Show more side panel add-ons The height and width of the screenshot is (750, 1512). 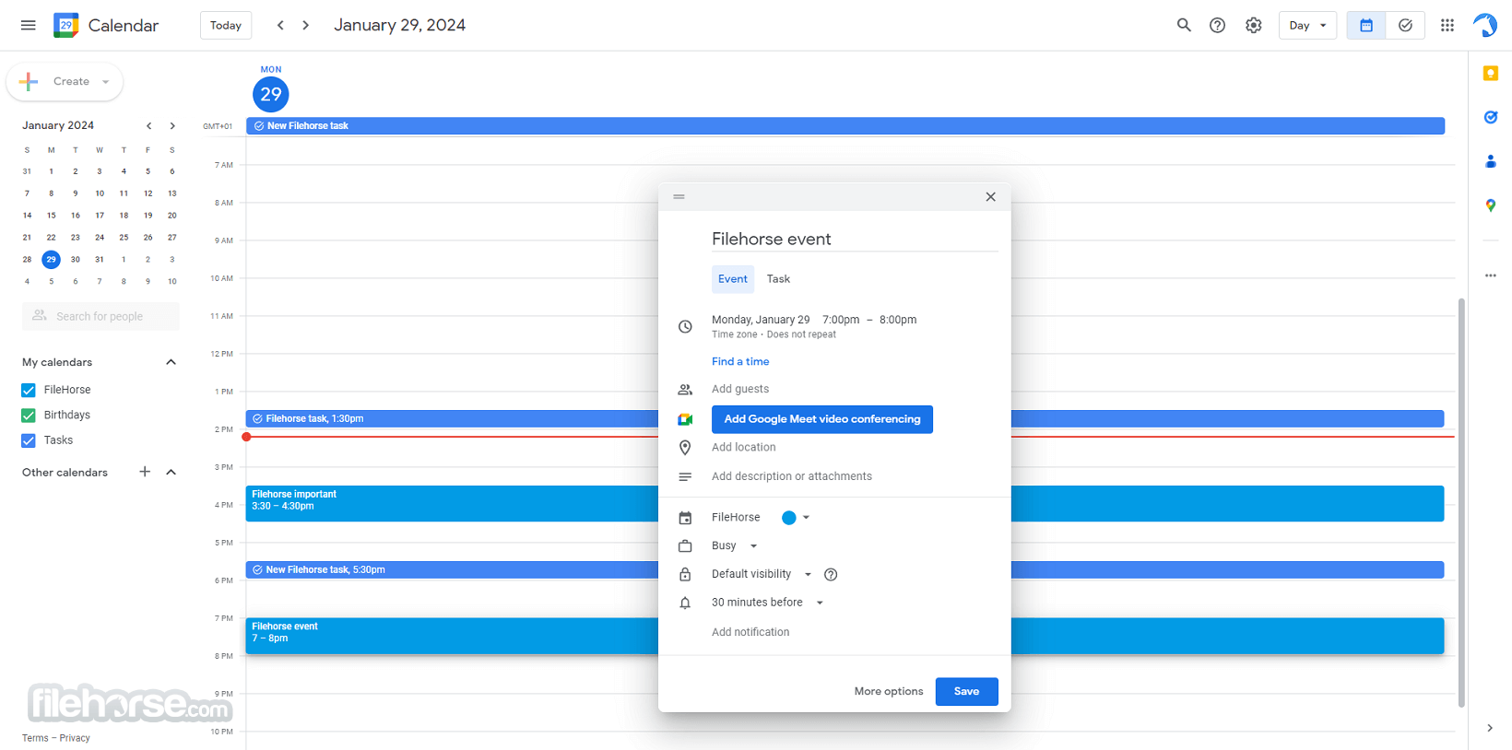click(x=1491, y=275)
